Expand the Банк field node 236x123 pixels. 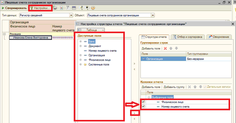tap(81, 42)
